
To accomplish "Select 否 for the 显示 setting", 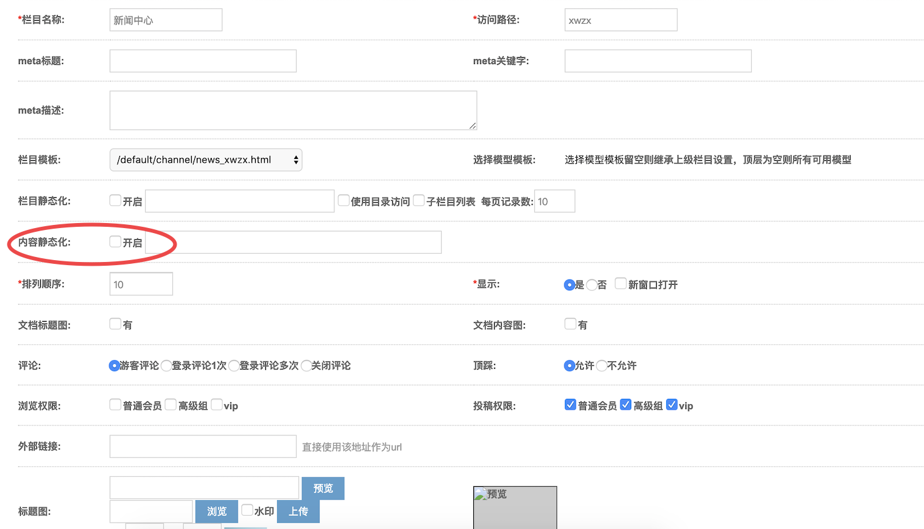I will [x=591, y=285].
